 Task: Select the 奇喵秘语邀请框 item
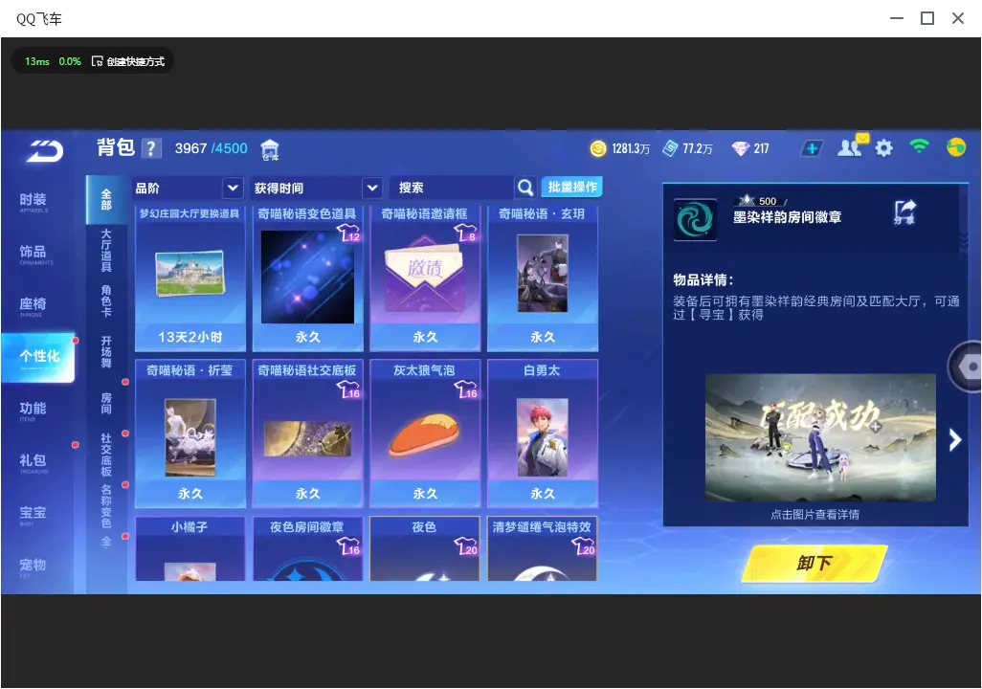pyautogui.click(x=425, y=278)
